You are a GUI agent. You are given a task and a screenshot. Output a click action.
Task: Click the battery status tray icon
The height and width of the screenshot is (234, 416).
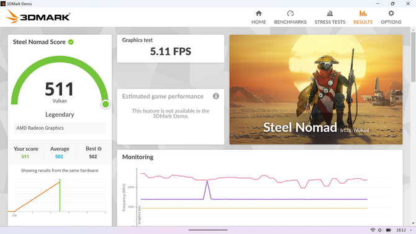[x=388, y=230]
